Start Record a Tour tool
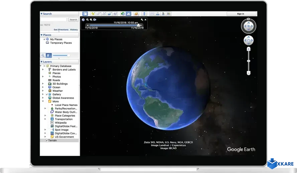Screen dimensions: 297x173 [115, 14]
